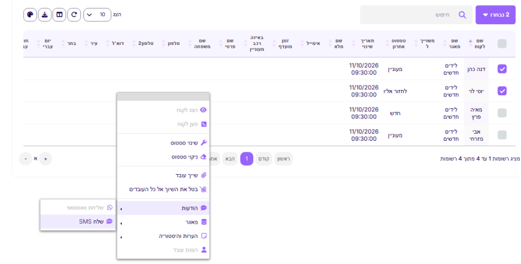Click the קודם pagination button
This screenshot has width=521, height=264.
tap(264, 159)
